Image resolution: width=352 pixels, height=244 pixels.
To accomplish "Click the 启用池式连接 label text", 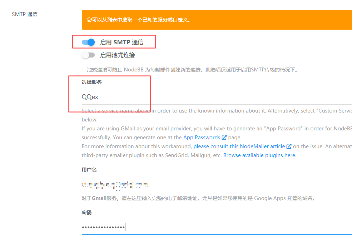I will click(118, 55).
